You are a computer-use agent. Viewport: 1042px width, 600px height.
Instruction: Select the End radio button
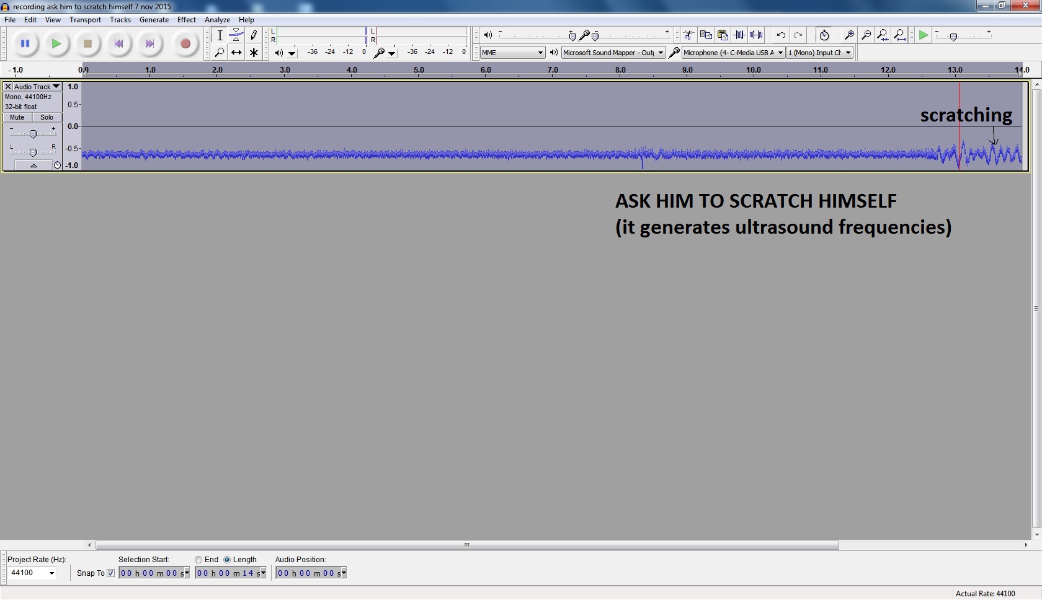198,560
